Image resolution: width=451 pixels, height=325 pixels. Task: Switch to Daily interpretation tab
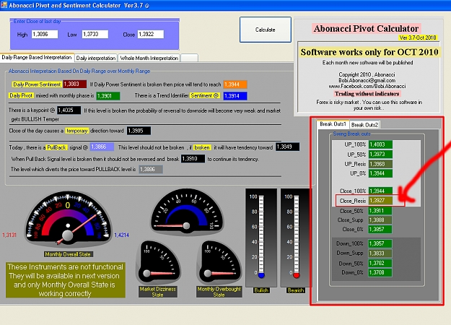pyautogui.click(x=96, y=58)
